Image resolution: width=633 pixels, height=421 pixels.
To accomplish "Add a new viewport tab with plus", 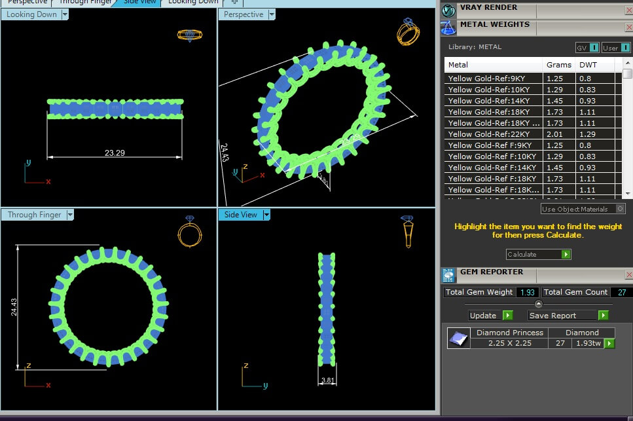I will pos(234,2).
